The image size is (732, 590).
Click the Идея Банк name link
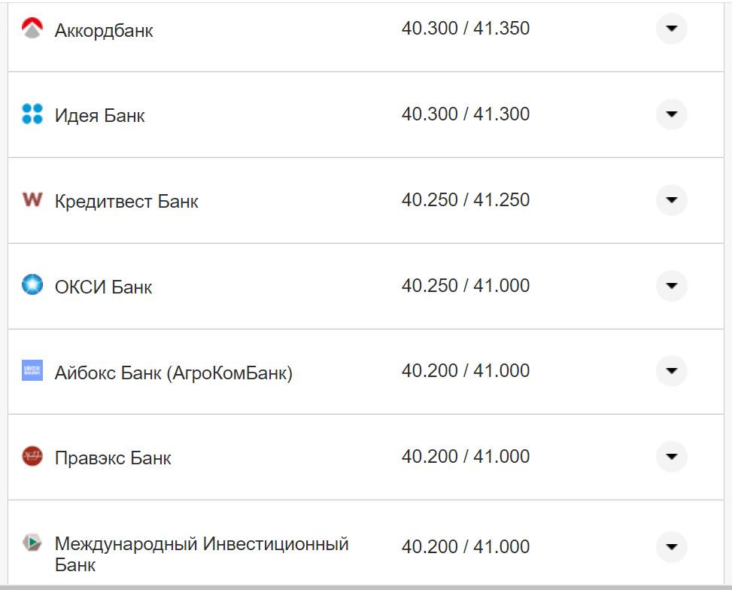[98, 114]
